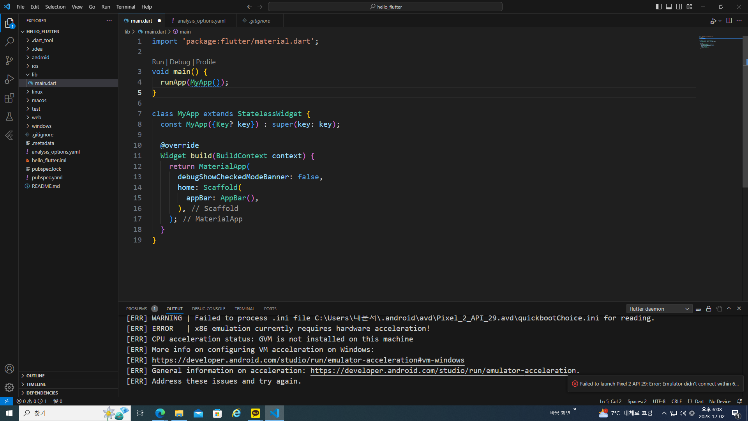Toggle the primary side bar
This screenshot has width=748, height=421.
[x=659, y=7]
